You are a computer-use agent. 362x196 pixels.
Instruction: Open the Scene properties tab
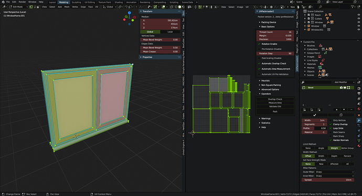point(359,104)
